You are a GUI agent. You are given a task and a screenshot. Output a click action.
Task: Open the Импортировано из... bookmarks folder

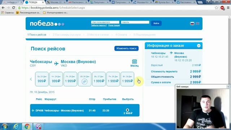55,13
